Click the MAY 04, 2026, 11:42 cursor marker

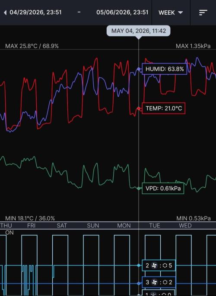139,31
